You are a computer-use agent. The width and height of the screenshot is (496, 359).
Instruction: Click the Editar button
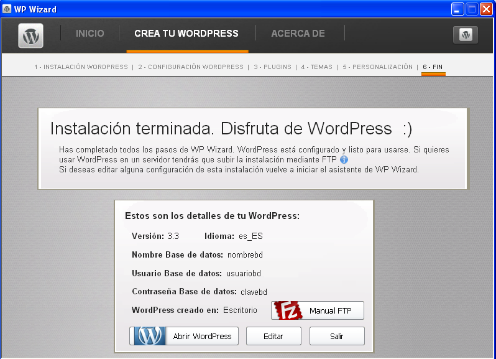(x=273, y=336)
